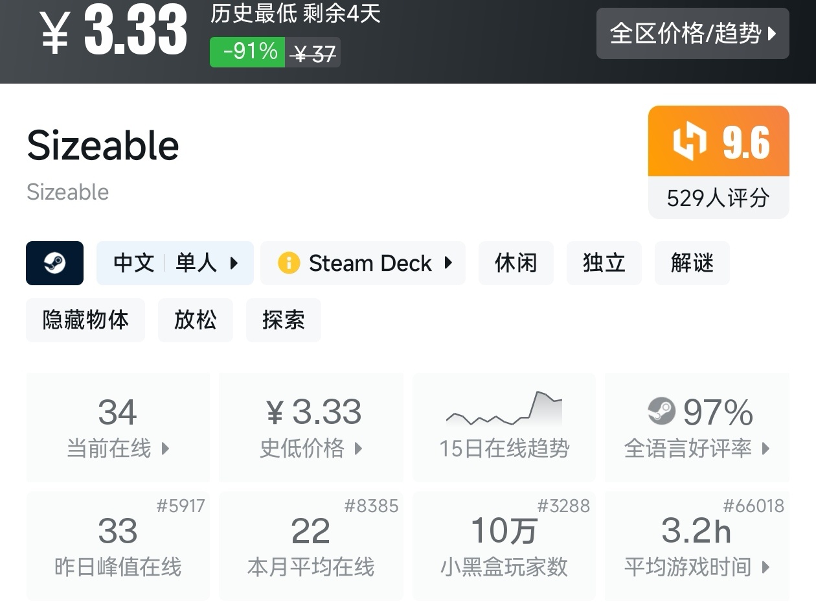Screen dimensions: 816x610
Task: Click the Steam icon beside 97%
Action: (x=661, y=411)
